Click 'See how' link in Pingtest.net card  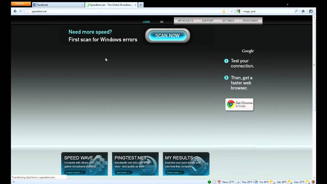point(123,172)
